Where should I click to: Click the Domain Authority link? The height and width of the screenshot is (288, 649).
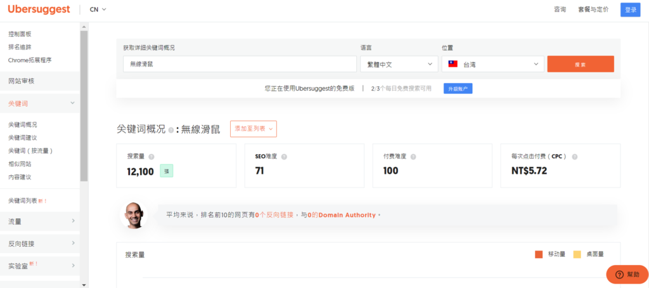tap(347, 215)
